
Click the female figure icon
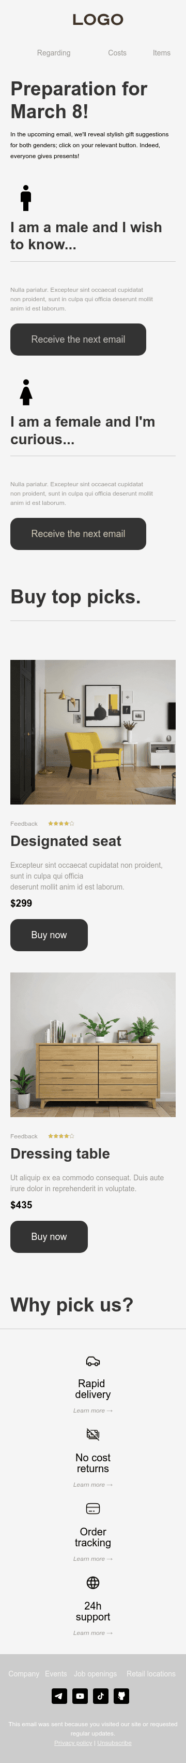coord(26,392)
